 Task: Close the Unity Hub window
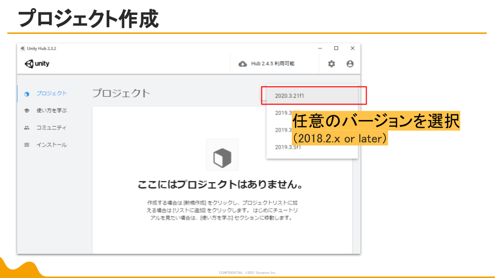[352, 48]
